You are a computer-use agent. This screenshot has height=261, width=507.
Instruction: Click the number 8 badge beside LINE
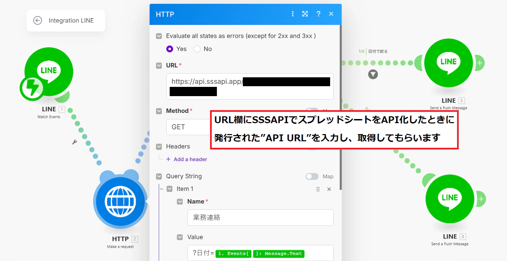click(463, 237)
